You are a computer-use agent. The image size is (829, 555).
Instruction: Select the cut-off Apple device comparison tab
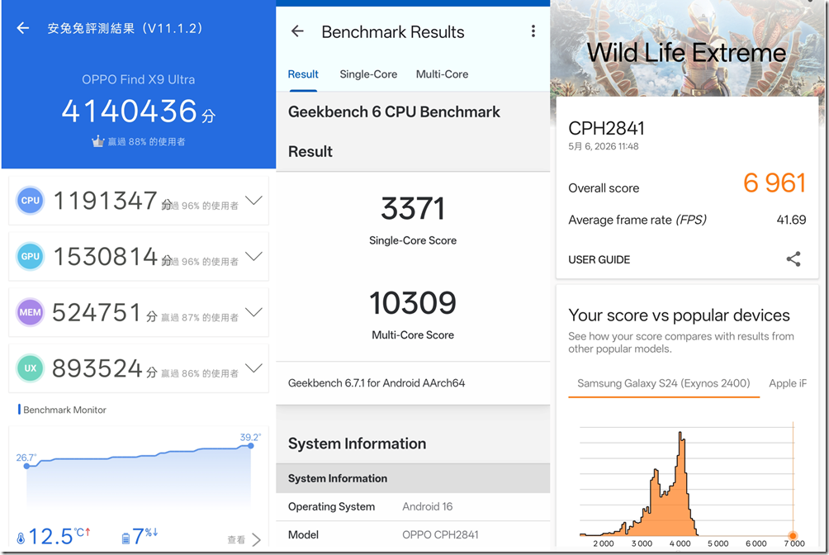click(787, 383)
